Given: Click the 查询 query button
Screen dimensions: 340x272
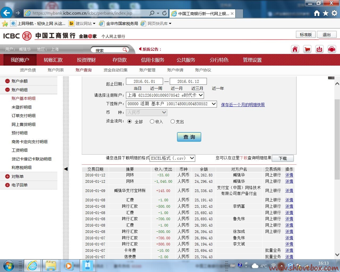Looking at the screenshot, I should (189, 137).
